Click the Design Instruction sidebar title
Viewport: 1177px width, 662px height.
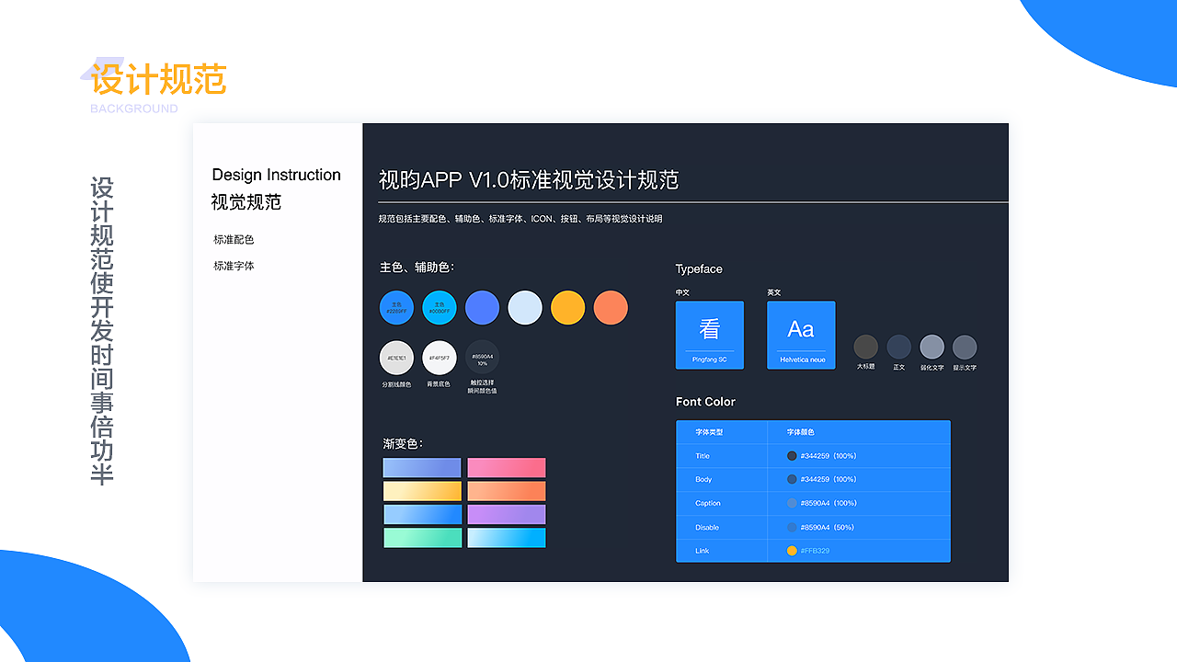tap(276, 175)
